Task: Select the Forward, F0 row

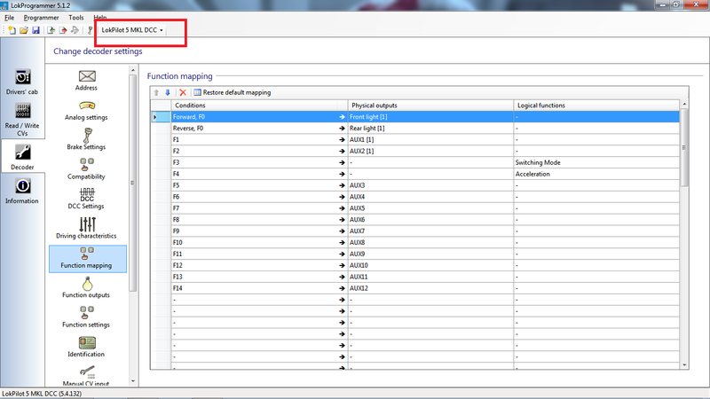Action: click(x=415, y=117)
